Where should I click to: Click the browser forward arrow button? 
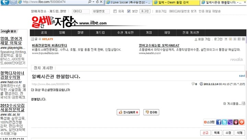tap(13, 2)
